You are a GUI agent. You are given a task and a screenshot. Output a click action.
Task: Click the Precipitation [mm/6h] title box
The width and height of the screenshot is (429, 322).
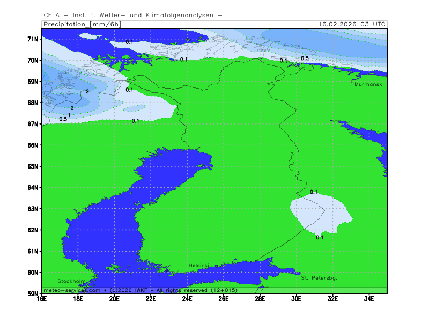point(82,24)
